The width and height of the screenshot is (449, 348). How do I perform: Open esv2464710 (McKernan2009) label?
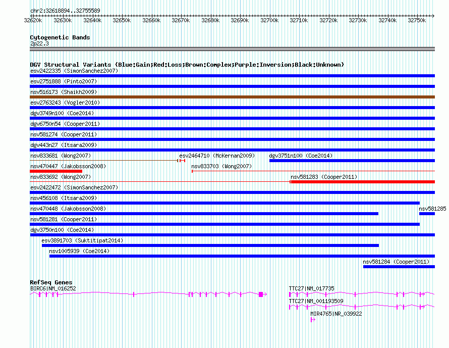tap(217, 156)
